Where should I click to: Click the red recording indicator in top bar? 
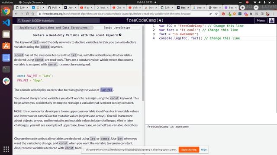(247, 2)
